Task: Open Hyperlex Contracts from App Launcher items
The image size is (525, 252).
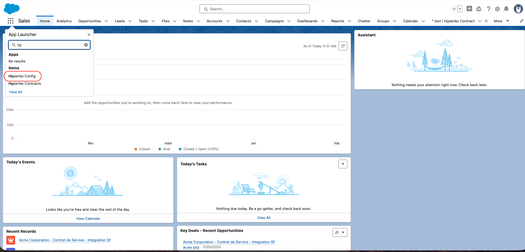Action: [25, 84]
